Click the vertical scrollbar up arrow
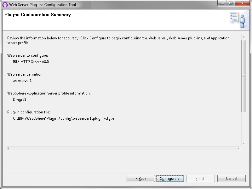 click(244, 37)
